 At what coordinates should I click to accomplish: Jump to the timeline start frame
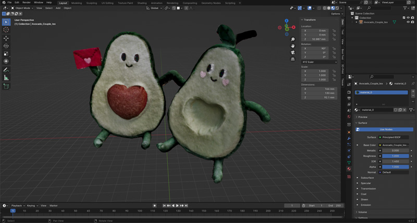164,206
